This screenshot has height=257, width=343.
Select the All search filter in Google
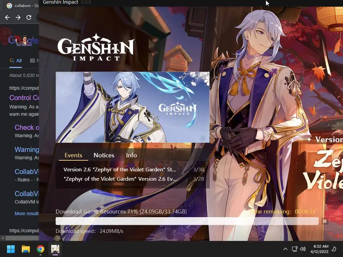(x=16, y=61)
